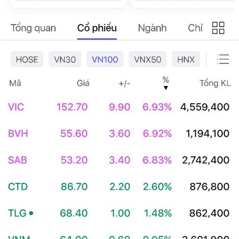Sort by the Tổng KL column header
The image size is (239, 239).
pyautogui.click(x=215, y=83)
